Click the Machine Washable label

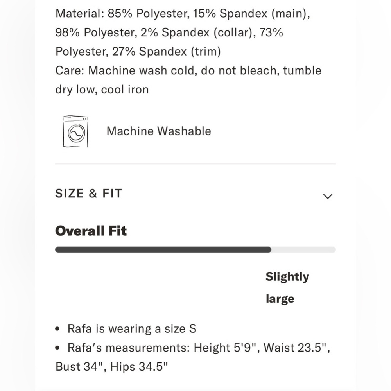click(x=159, y=131)
